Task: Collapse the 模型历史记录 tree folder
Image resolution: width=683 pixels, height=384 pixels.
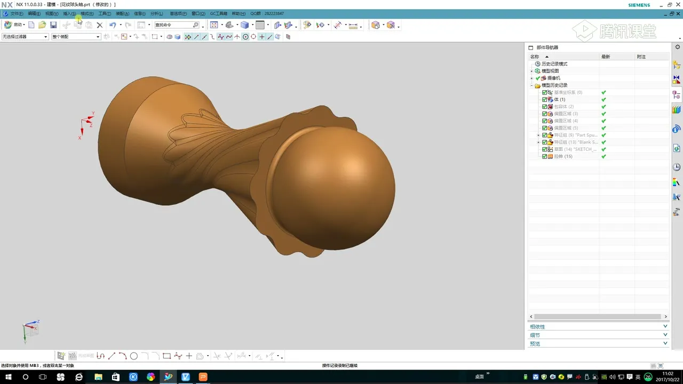Action: pos(531,85)
